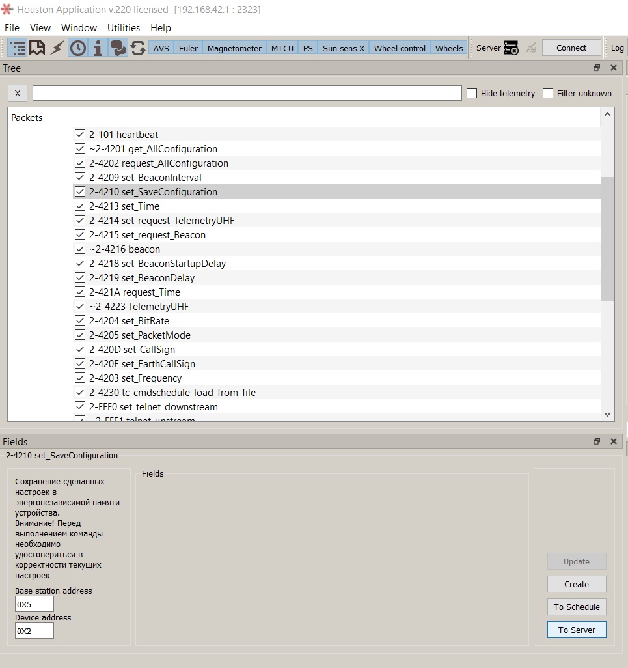Viewport: 628px width, 668px height.
Task: Click the refresh arrows toolbar icon
Action: click(x=138, y=48)
